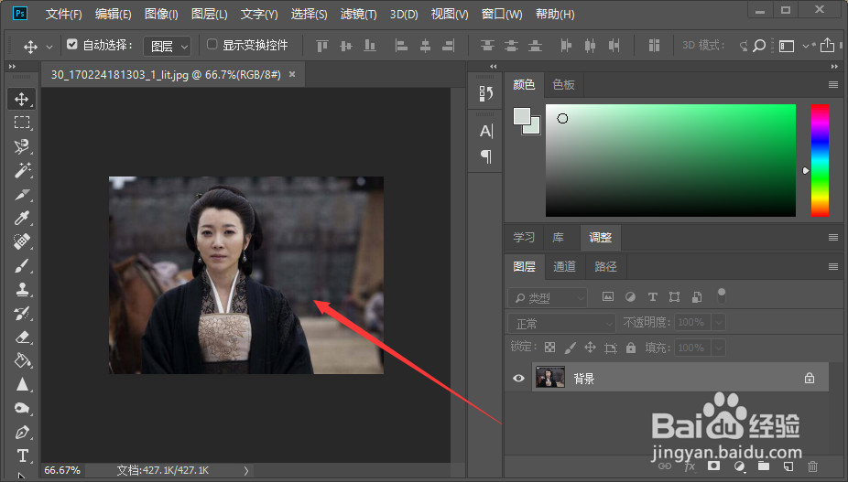Open the History panel icon
848x482 pixels.
click(485, 93)
